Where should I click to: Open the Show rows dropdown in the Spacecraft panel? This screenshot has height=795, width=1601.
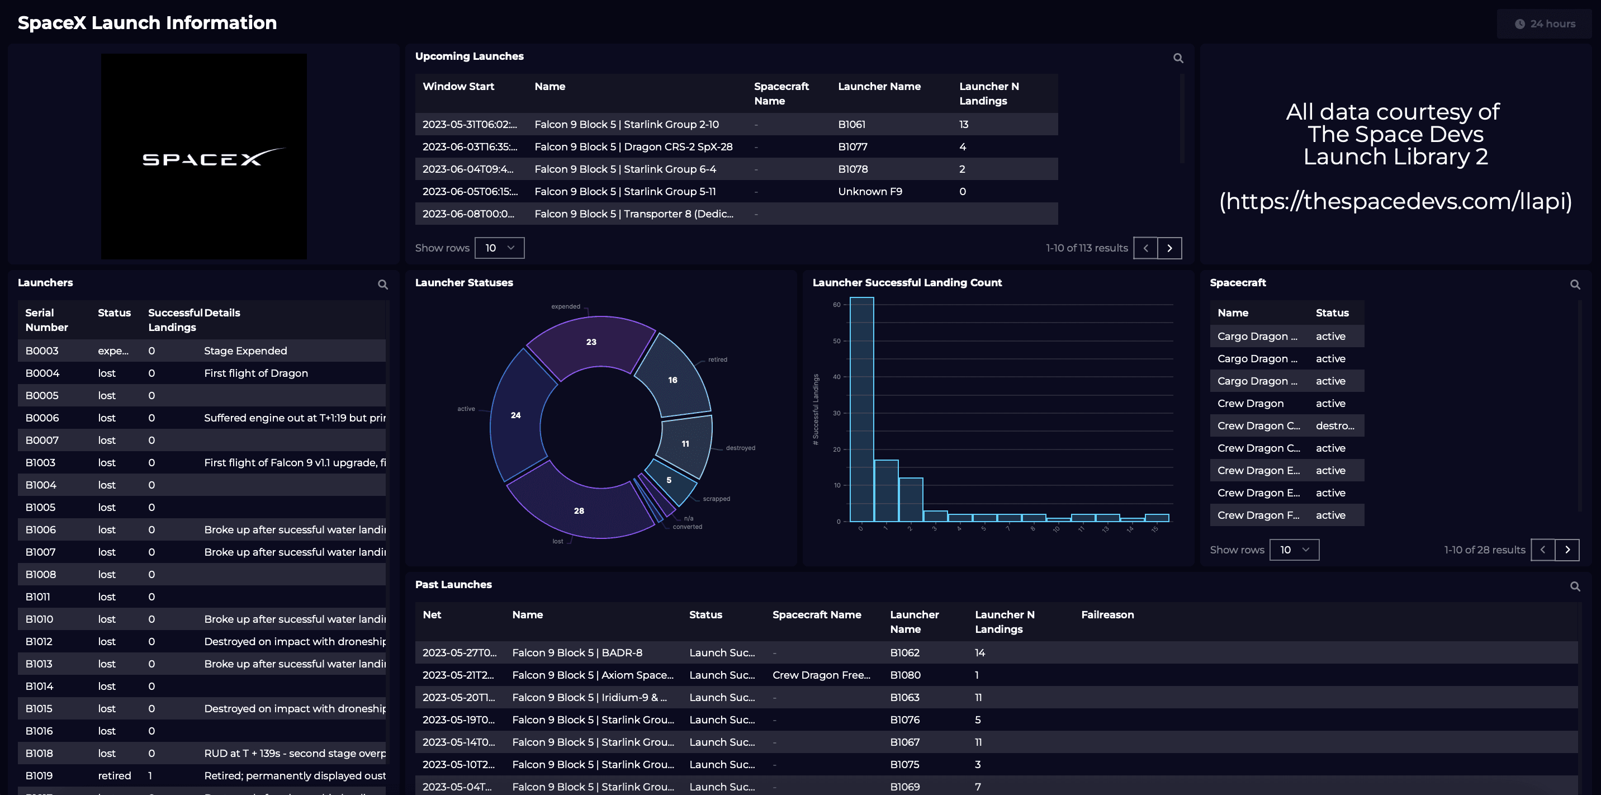pos(1294,550)
